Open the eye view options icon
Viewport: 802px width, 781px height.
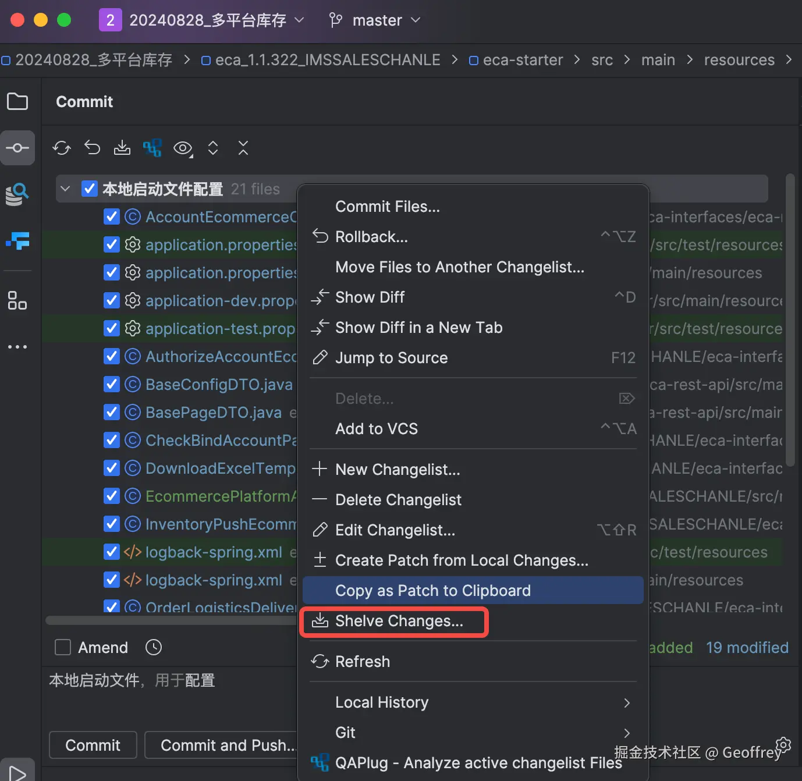pos(183,148)
